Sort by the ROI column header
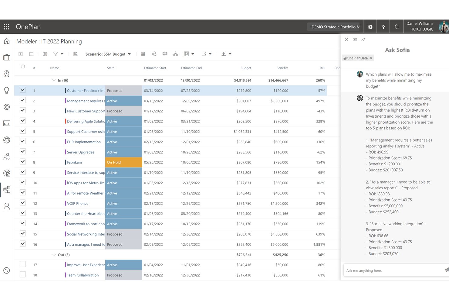This screenshot has height=300, width=449. [322, 68]
